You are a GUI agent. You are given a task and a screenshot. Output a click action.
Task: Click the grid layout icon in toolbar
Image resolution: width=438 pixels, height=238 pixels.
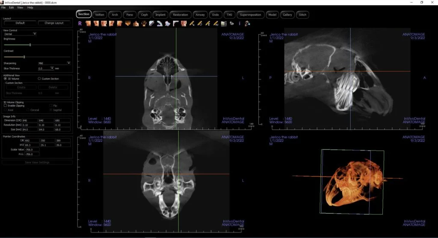pyautogui.click(x=223, y=23)
